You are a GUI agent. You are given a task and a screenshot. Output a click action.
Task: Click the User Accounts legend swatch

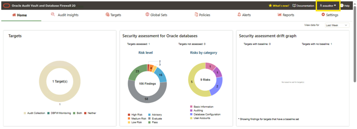coord(191,118)
